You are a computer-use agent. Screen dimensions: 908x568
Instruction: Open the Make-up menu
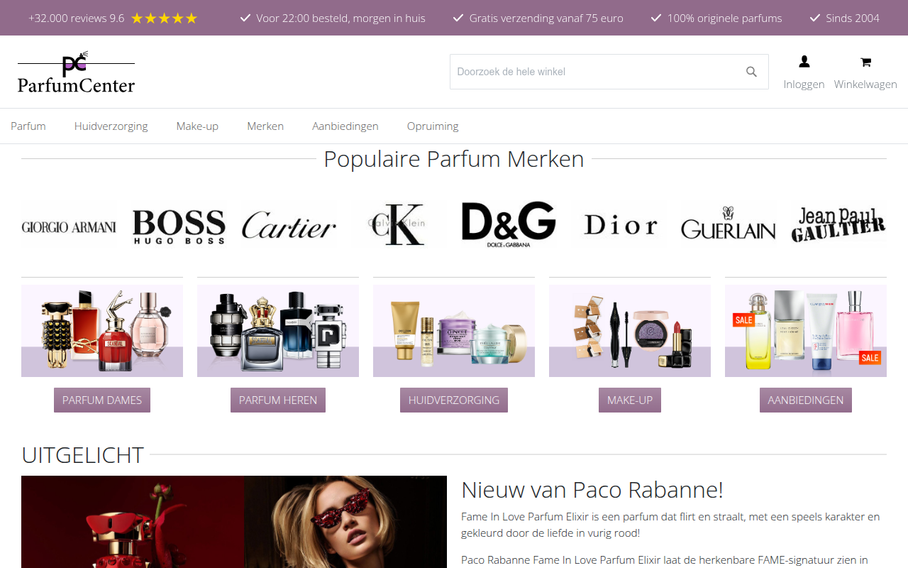(x=197, y=126)
